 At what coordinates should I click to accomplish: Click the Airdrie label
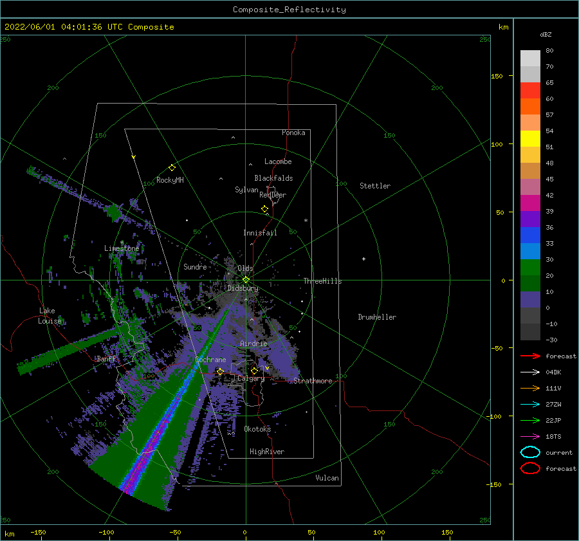253,344
